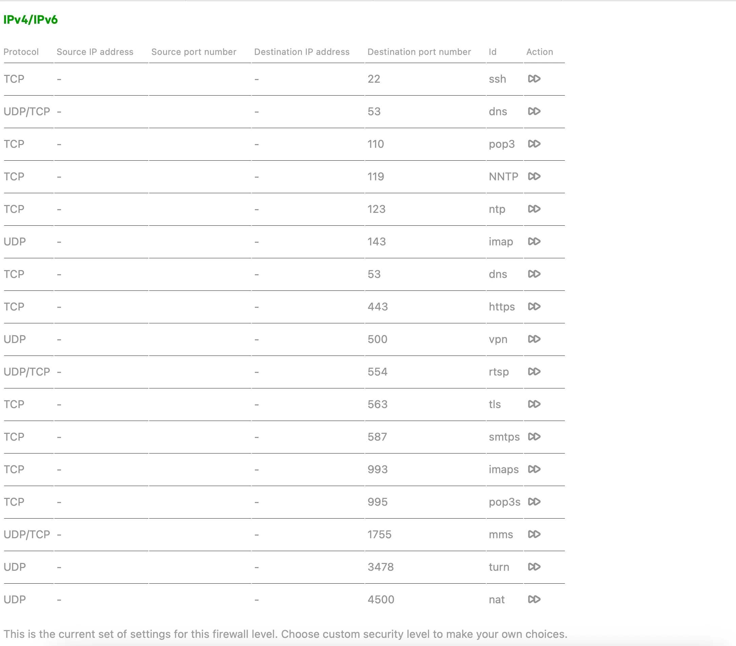Click the IPv4/IPv6 section heading
This screenshot has height=646, width=736.
[x=30, y=19]
